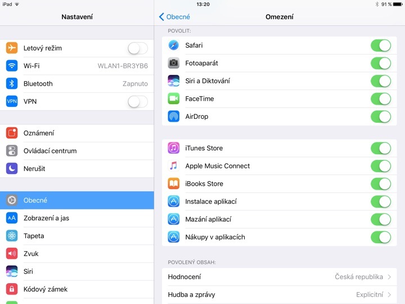Screen dimensions: 405x304
Task: Open Tapeta settings label
Action: click(34, 236)
